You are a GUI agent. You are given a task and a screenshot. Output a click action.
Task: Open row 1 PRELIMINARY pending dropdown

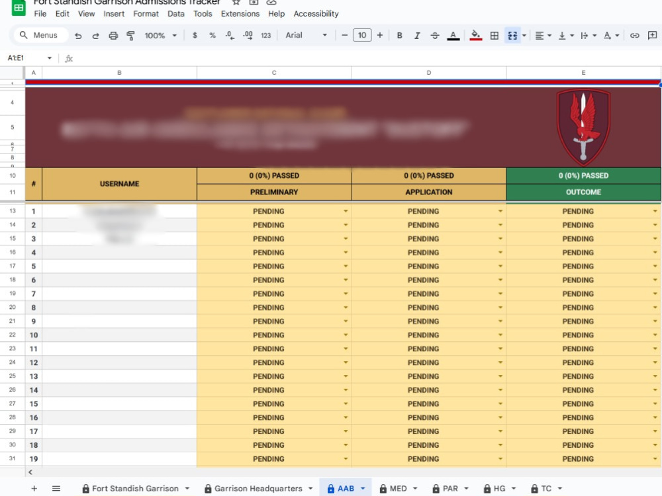tap(346, 211)
